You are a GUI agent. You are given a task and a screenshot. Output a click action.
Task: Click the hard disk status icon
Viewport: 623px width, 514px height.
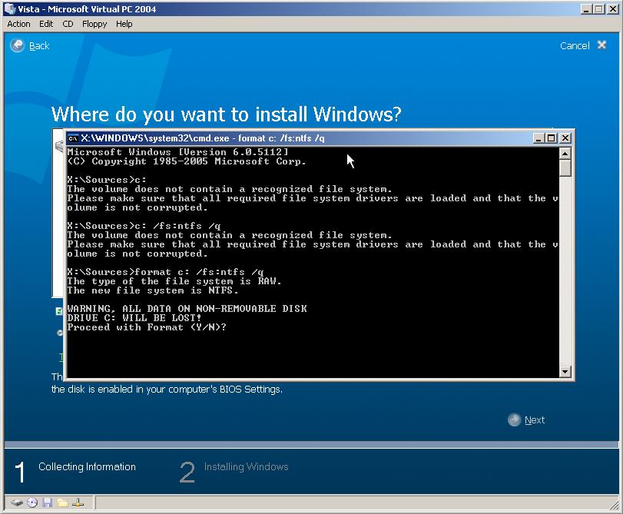[17, 503]
